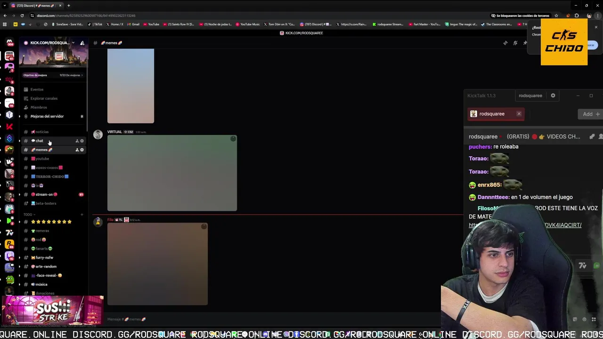Open the Rockstar Games server icon

point(9,244)
